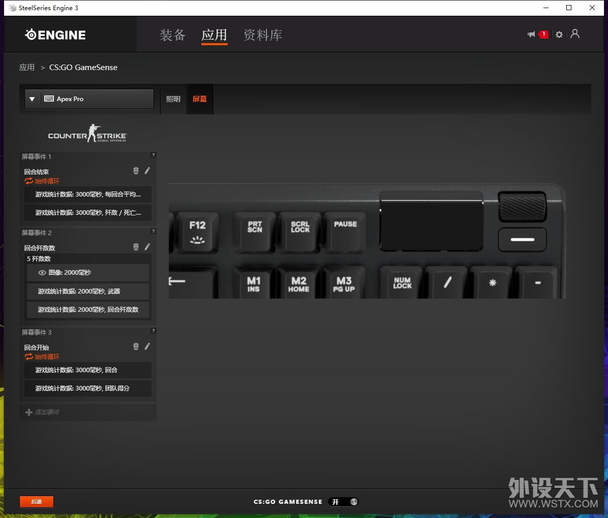Edit the 回合结束 screen event
This screenshot has height=518, width=608.
click(147, 171)
